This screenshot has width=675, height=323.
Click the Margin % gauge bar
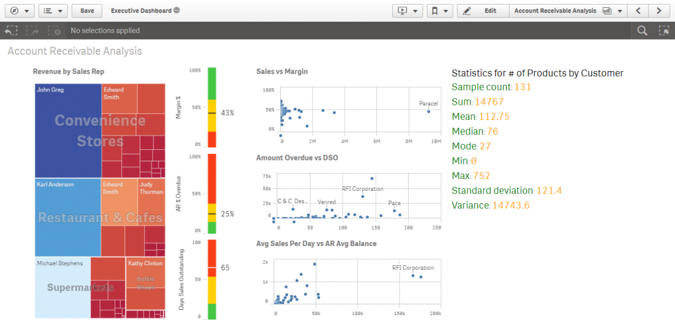(x=212, y=107)
